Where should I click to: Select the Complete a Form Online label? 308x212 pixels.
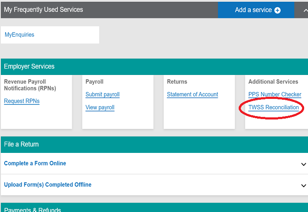pos(35,164)
